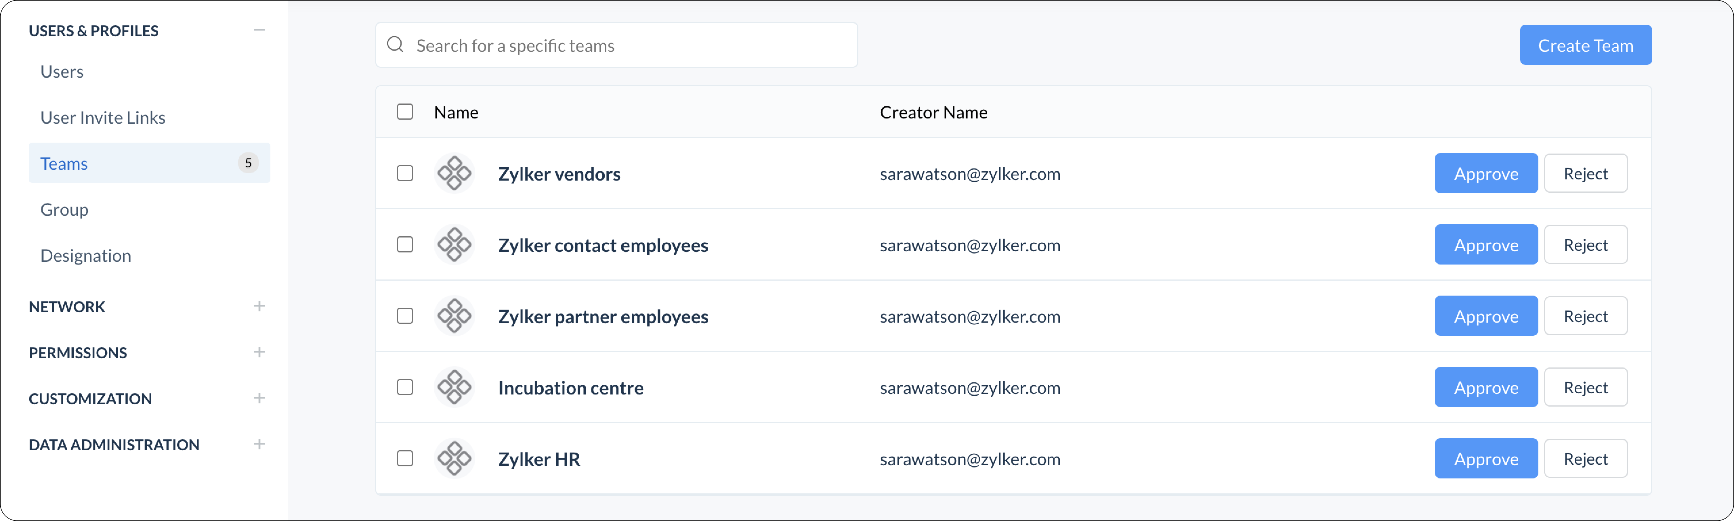This screenshot has height=521, width=1734.
Task: Reject the Zylker contact employees team
Action: [1585, 245]
